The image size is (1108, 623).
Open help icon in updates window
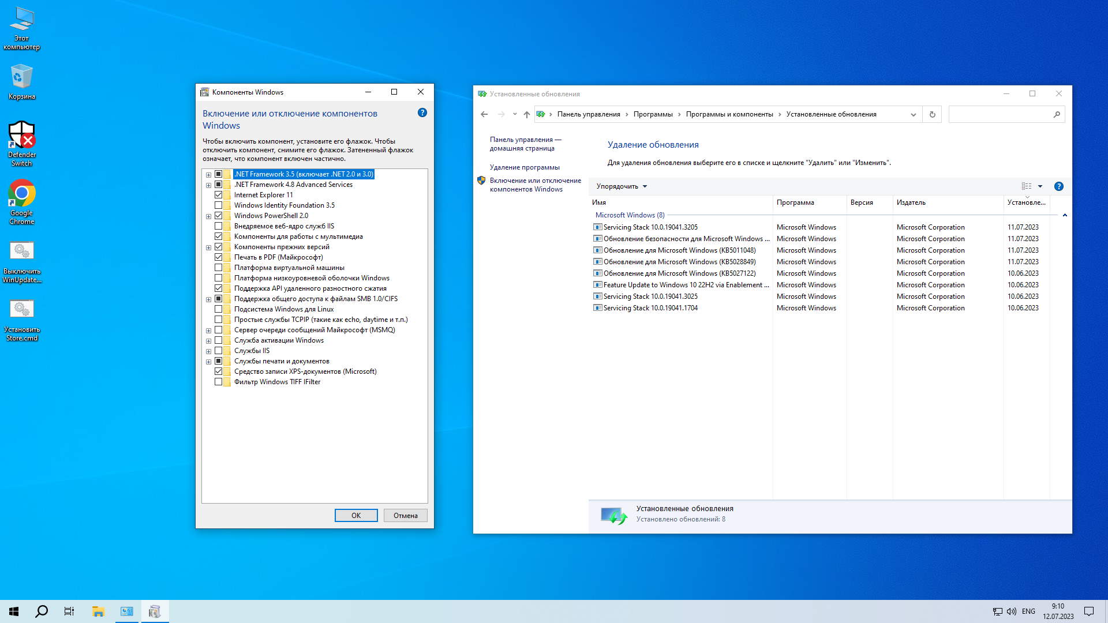pyautogui.click(x=1058, y=186)
